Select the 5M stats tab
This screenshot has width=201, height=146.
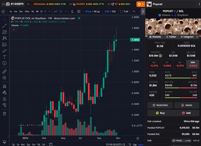(x=154, y=64)
